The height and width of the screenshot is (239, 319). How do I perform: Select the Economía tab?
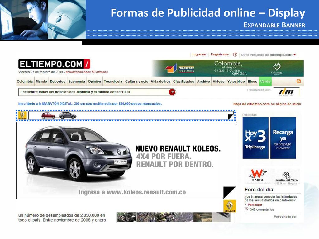click(x=77, y=82)
